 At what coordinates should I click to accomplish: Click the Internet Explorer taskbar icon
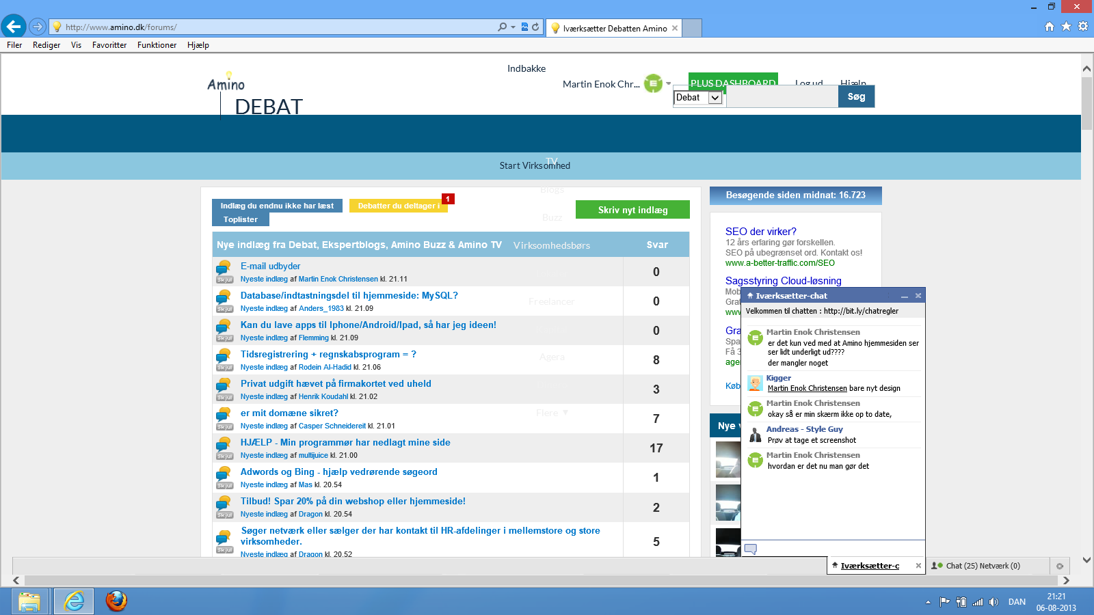pos(74,601)
